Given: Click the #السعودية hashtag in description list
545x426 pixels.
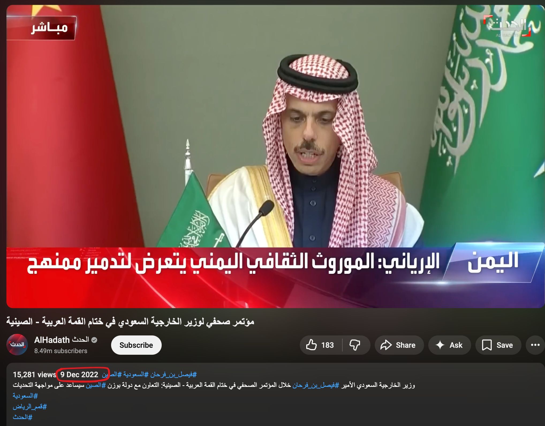Looking at the screenshot, I should 25,396.
